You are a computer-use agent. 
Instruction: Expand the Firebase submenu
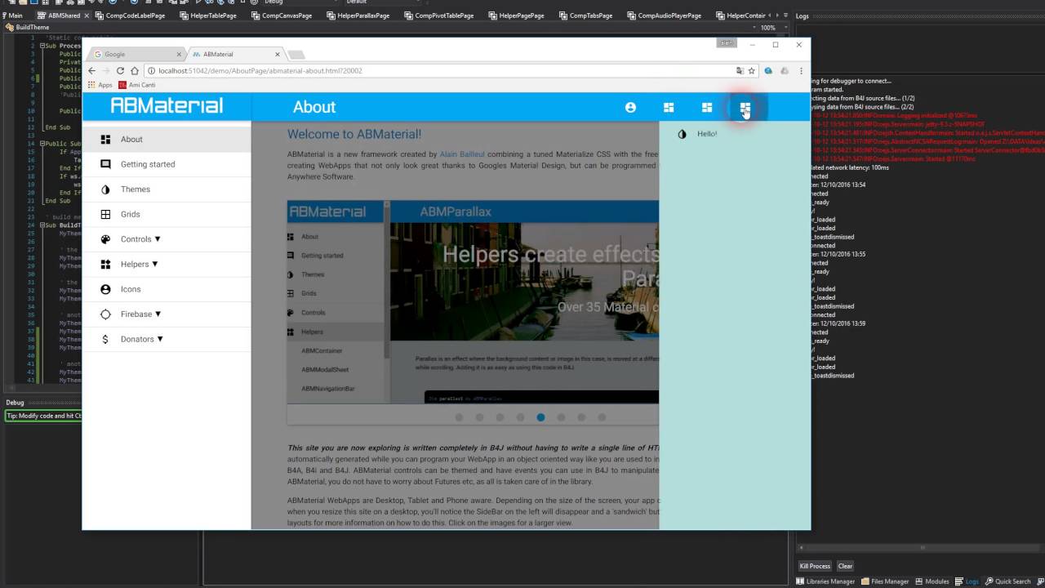click(x=158, y=314)
